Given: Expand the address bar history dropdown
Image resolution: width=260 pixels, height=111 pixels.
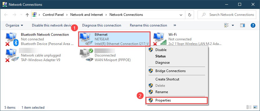Looking at the screenshot, I should [181, 15].
